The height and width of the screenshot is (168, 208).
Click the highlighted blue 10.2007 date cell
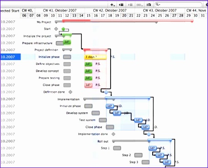(11, 57)
